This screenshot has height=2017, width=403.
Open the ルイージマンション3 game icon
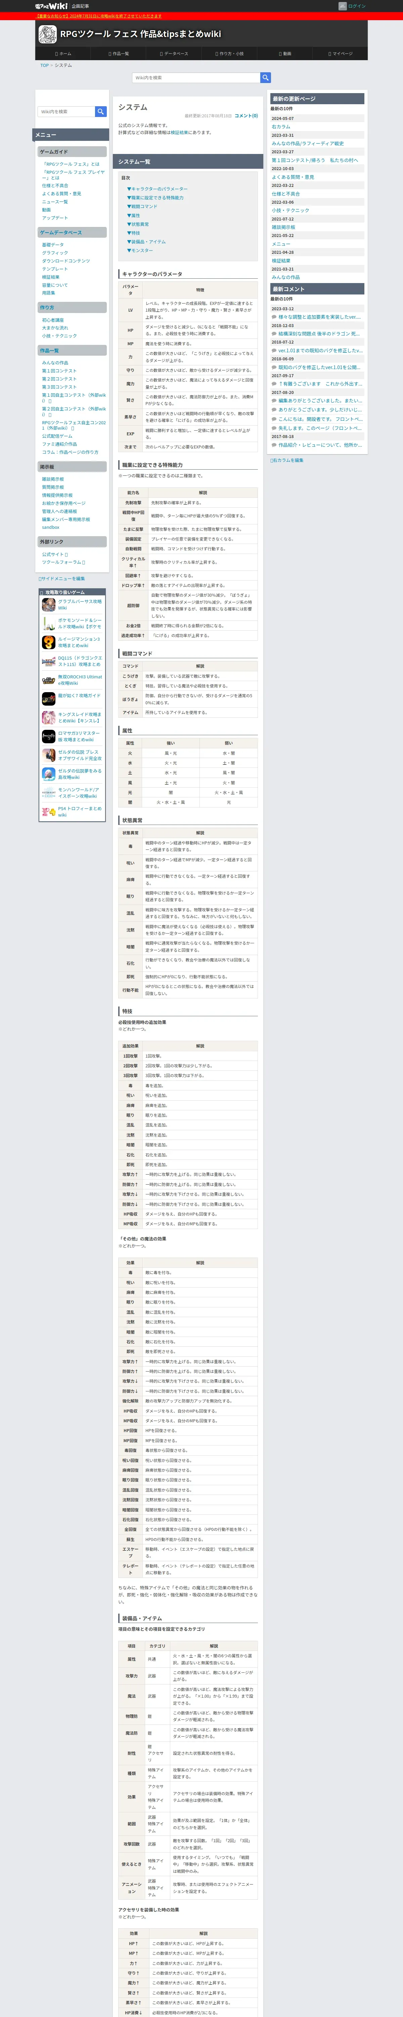48,642
